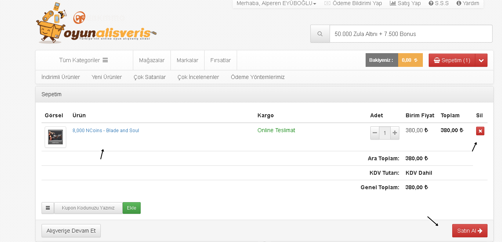Go to Mağazalar menu item
The width and height of the screenshot is (502, 242).
(152, 60)
